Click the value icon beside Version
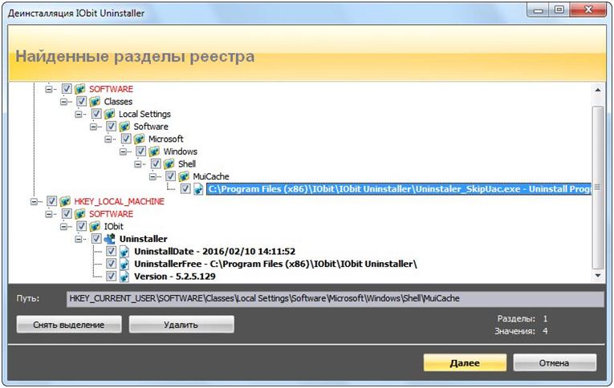 [124, 277]
